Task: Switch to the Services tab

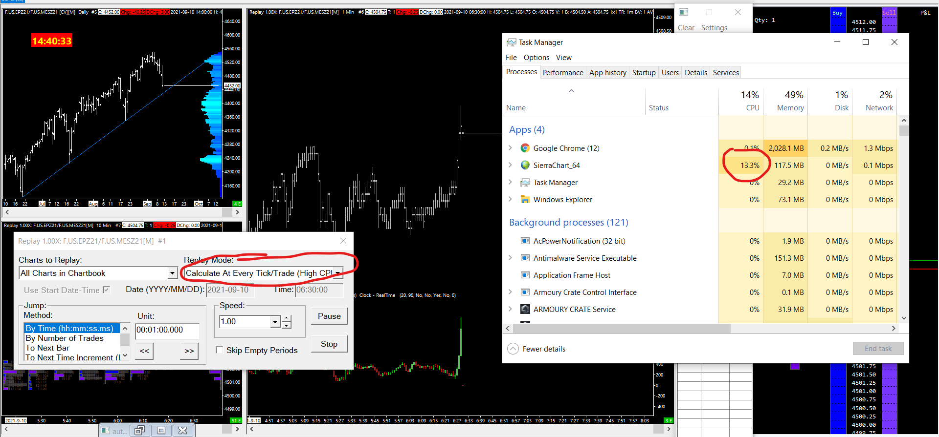Action: 726,73
